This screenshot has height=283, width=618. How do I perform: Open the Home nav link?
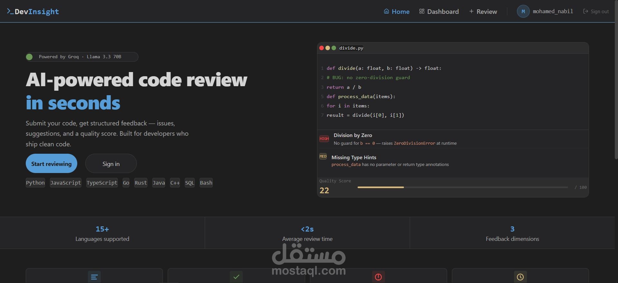point(397,12)
